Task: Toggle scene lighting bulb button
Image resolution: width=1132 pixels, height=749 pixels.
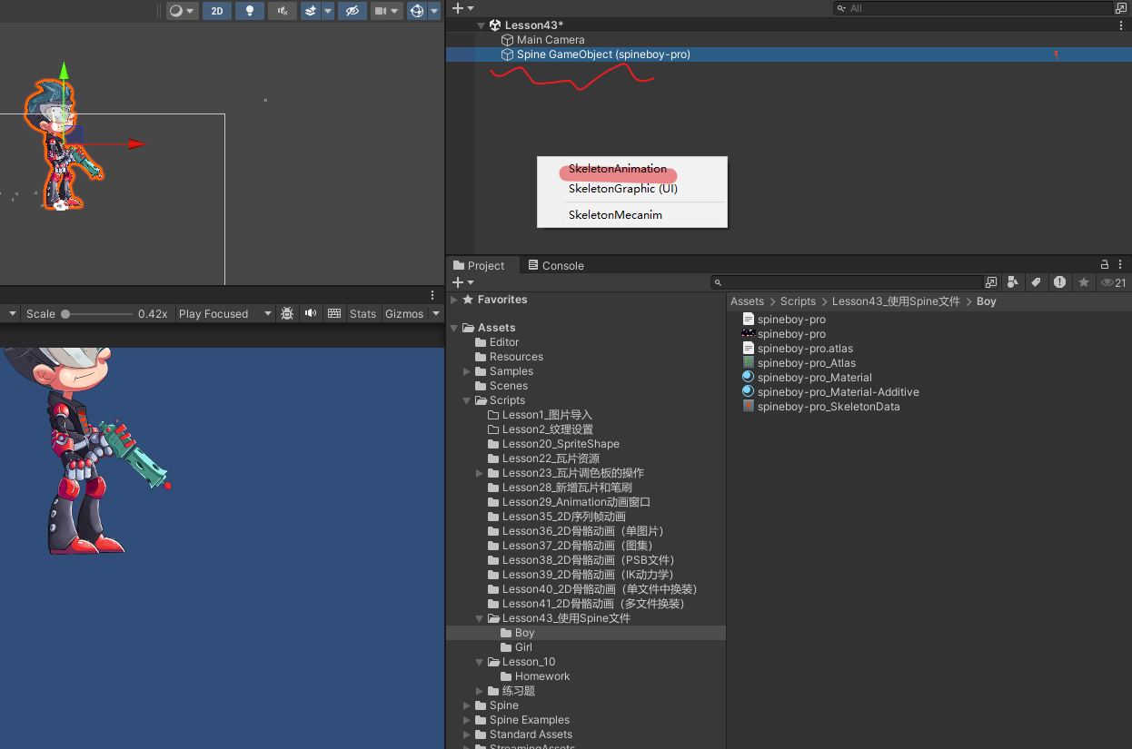Action: coord(250,11)
